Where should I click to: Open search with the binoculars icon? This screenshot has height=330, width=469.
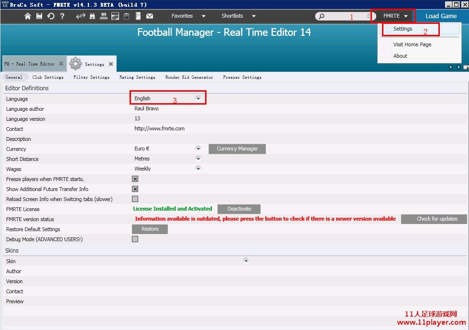92,16
